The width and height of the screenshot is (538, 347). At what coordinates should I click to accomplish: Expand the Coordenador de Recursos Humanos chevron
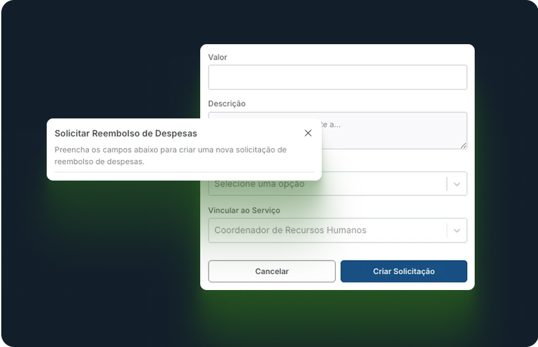pos(457,230)
